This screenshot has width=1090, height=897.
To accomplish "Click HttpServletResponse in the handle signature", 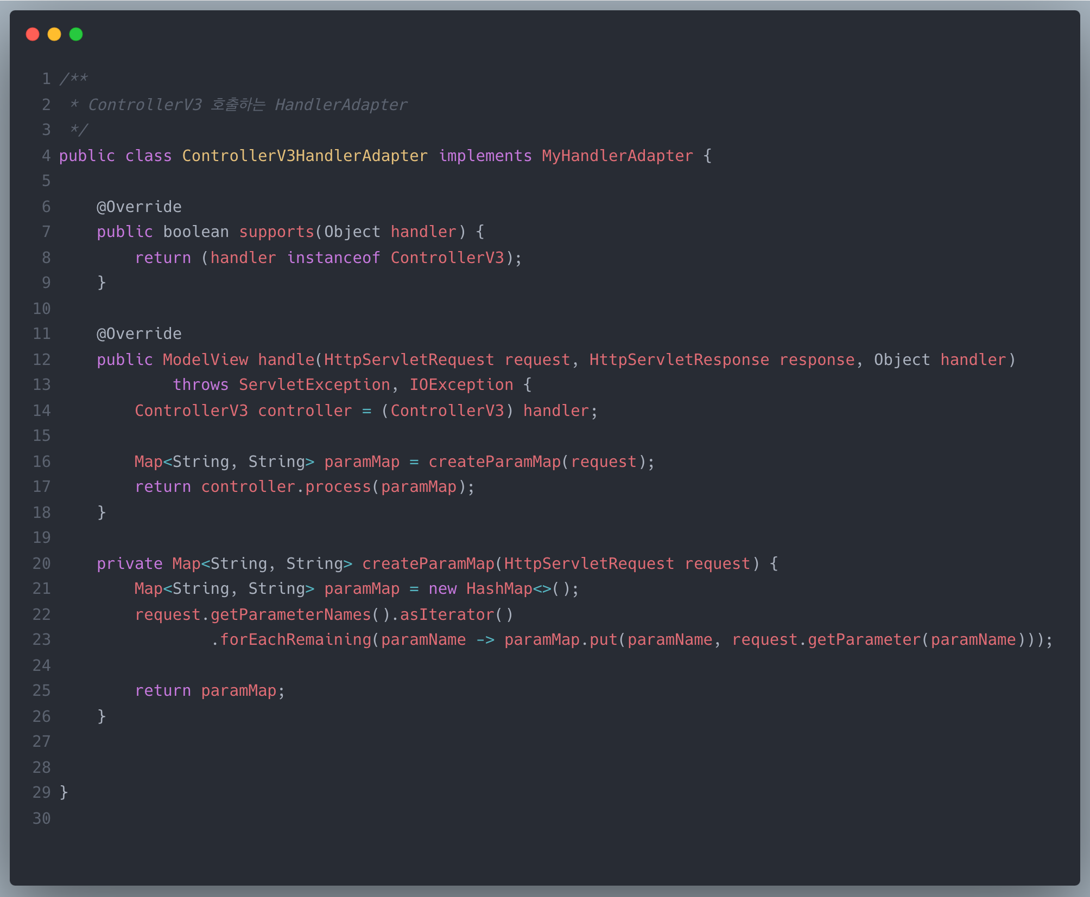I will click(679, 360).
